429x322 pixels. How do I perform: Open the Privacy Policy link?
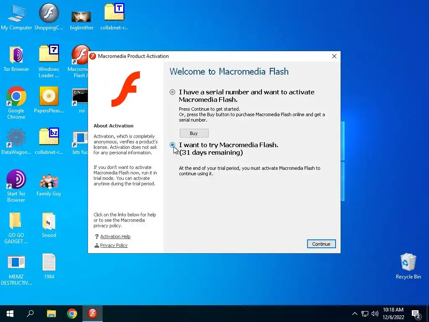pyautogui.click(x=114, y=245)
